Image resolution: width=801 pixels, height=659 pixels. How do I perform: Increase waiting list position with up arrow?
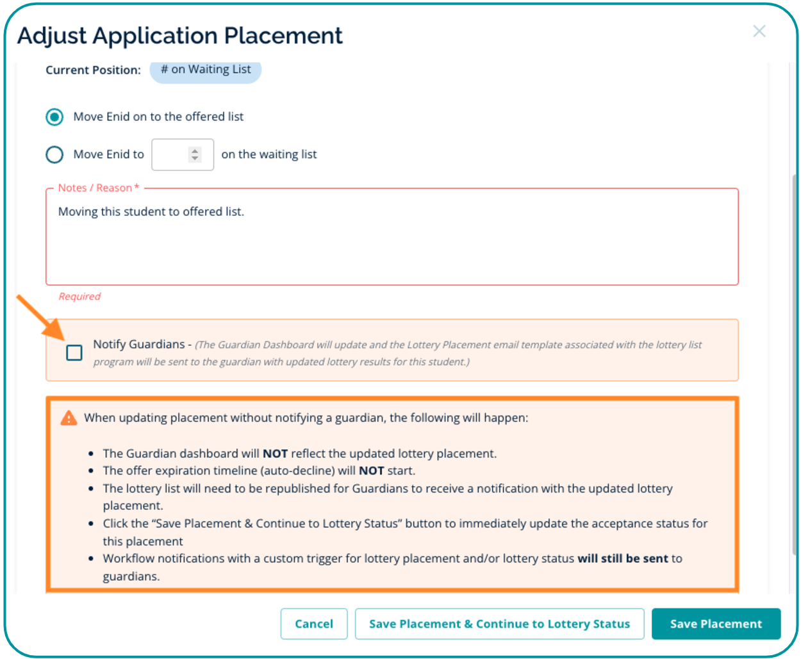(195, 151)
